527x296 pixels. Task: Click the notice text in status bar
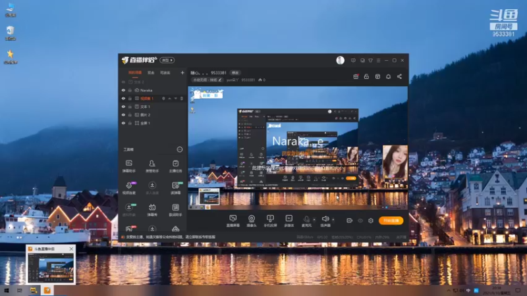pos(171,237)
